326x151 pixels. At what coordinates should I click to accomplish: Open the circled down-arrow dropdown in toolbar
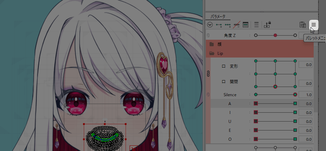click(210, 25)
